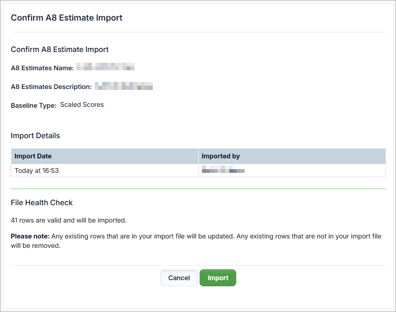The image size is (396, 312).
Task: Click the Import Details heading
Action: (x=35, y=136)
